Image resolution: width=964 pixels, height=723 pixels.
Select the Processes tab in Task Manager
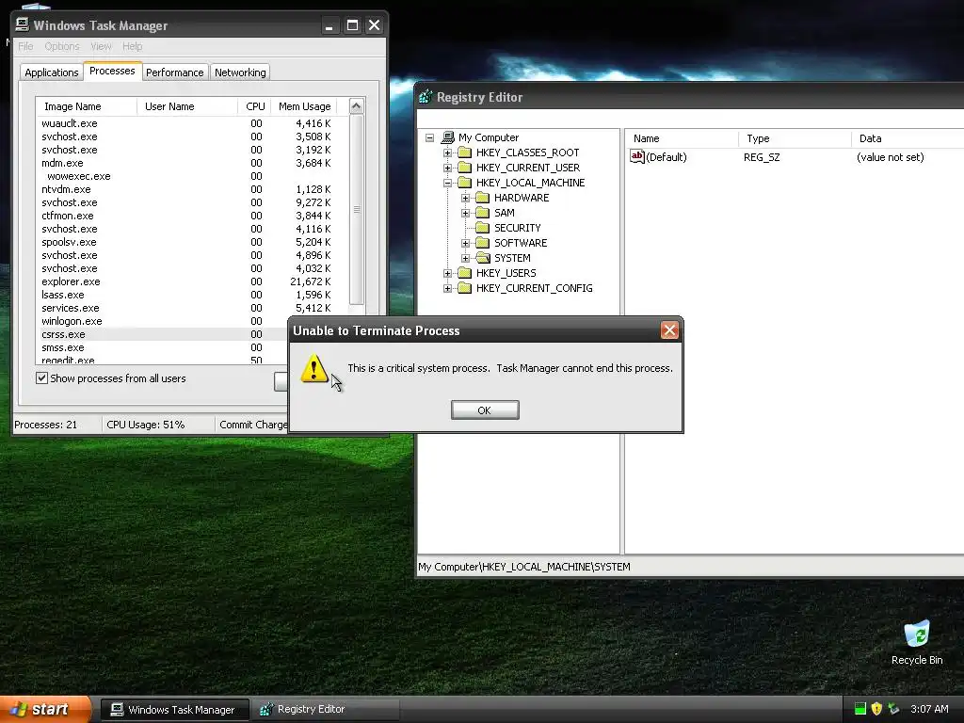pos(112,72)
